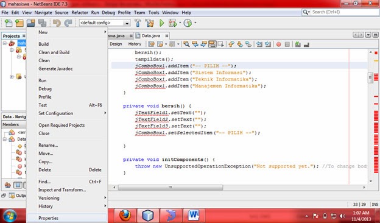Image resolution: width=380 pixels, height=223 pixels.
Task: Click the Open Project toolbar icon
Action: pos(31,23)
